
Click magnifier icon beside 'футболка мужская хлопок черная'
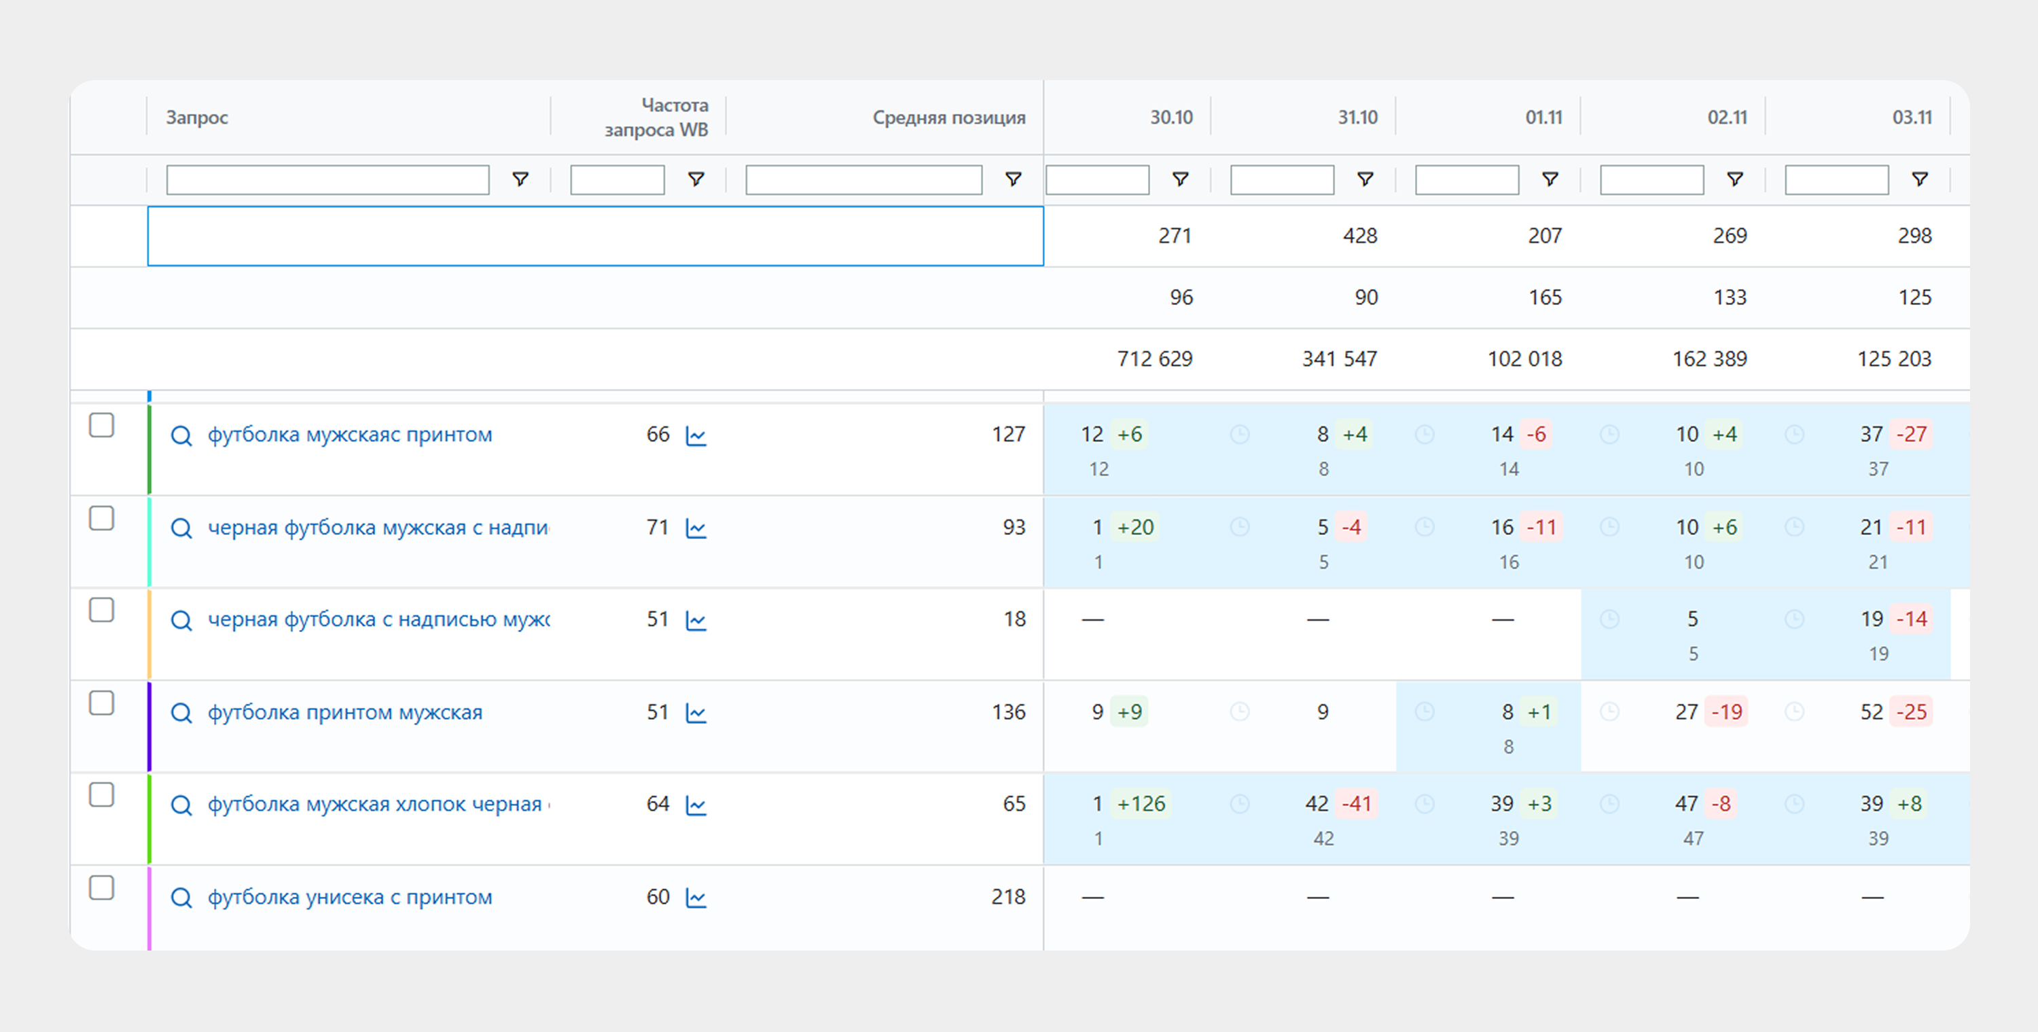pyautogui.click(x=181, y=805)
